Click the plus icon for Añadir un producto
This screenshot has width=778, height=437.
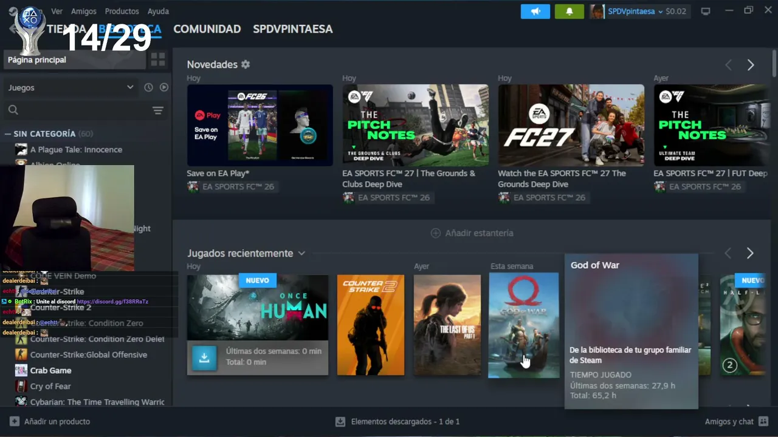click(15, 421)
